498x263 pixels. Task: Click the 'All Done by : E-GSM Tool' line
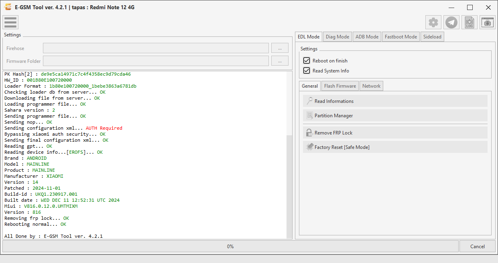53,236
